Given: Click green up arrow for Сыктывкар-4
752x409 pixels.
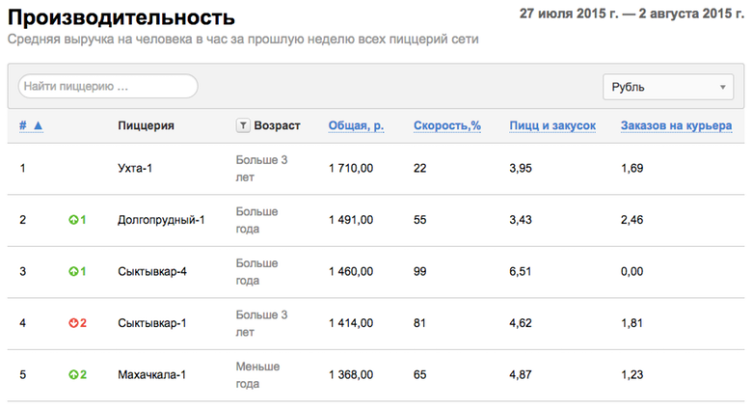Looking at the screenshot, I should point(73,272).
